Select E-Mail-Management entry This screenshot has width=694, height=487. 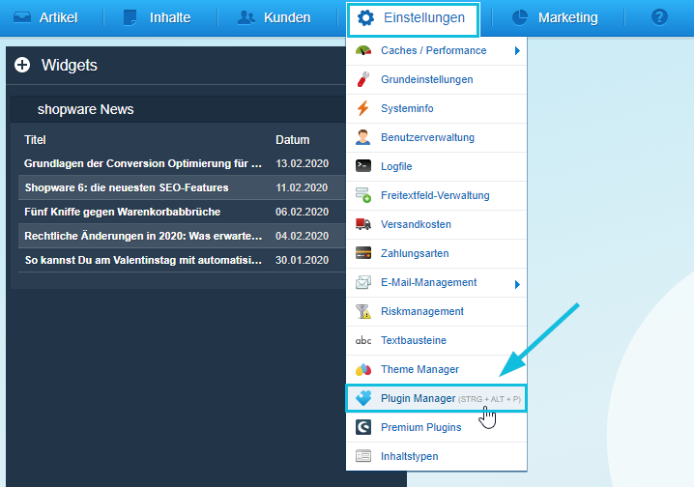click(x=436, y=282)
